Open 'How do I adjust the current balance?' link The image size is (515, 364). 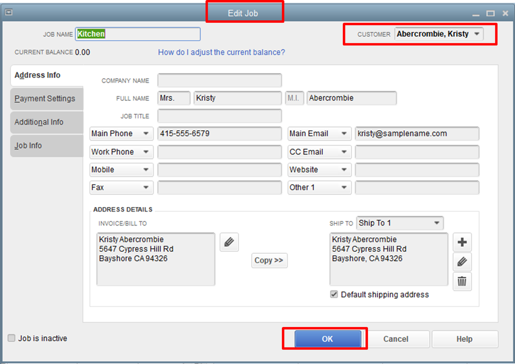221,52
